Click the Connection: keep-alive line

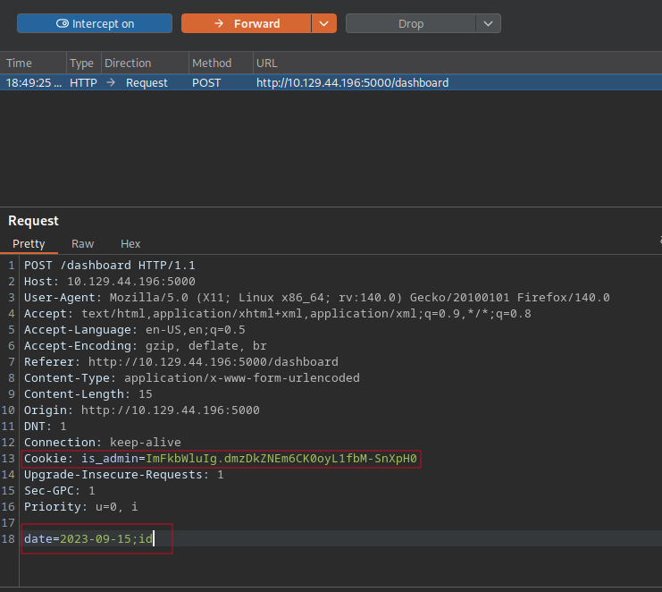[102, 442]
